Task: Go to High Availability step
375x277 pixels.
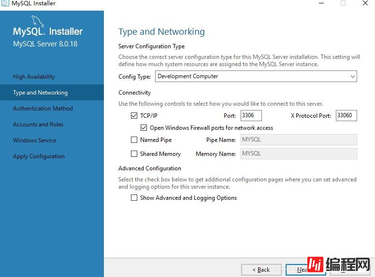Action: click(x=34, y=77)
